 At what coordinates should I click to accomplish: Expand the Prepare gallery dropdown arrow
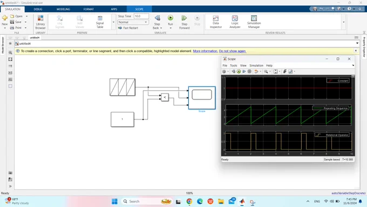pos(113,22)
